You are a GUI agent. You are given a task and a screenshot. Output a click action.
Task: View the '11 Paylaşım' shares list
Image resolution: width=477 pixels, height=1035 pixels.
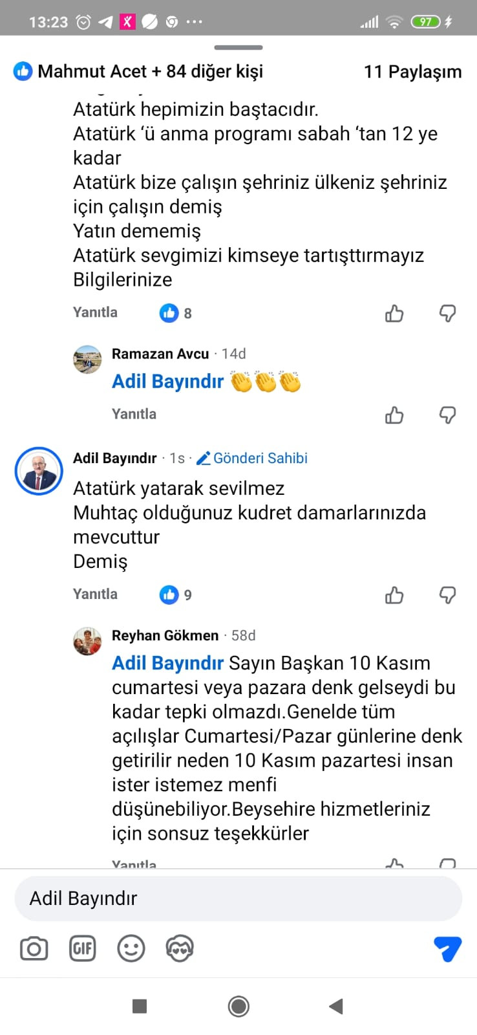point(412,72)
